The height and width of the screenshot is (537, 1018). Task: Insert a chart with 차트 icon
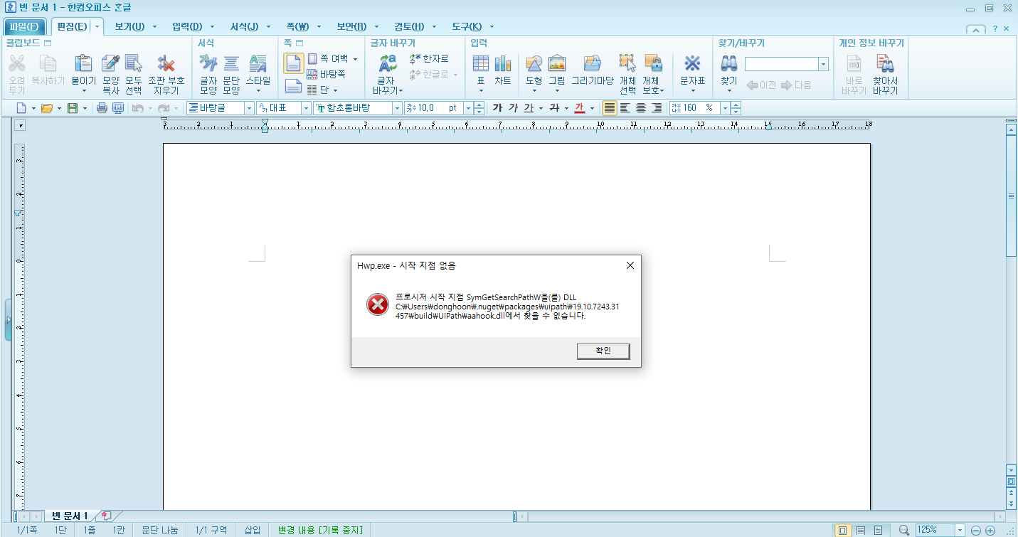coord(503,64)
